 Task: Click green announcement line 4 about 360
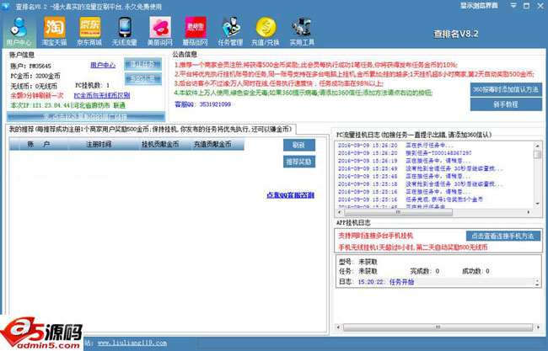click(x=304, y=93)
